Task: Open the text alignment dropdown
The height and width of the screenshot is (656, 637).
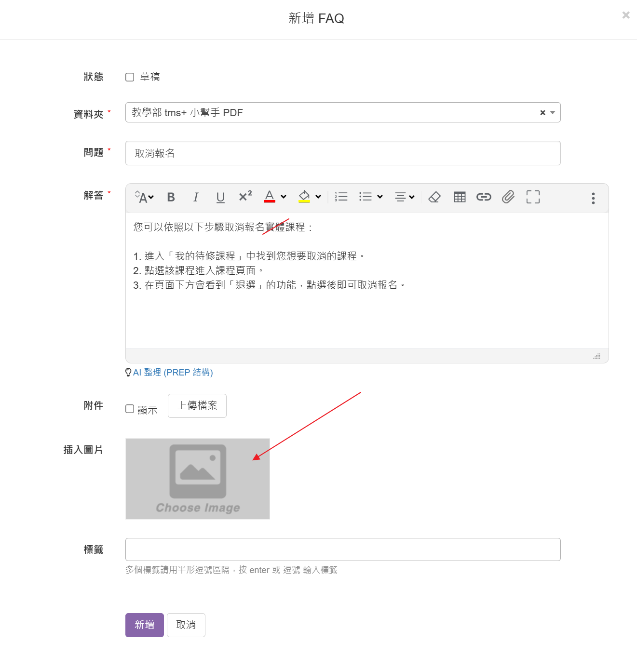Action: pyautogui.click(x=404, y=197)
